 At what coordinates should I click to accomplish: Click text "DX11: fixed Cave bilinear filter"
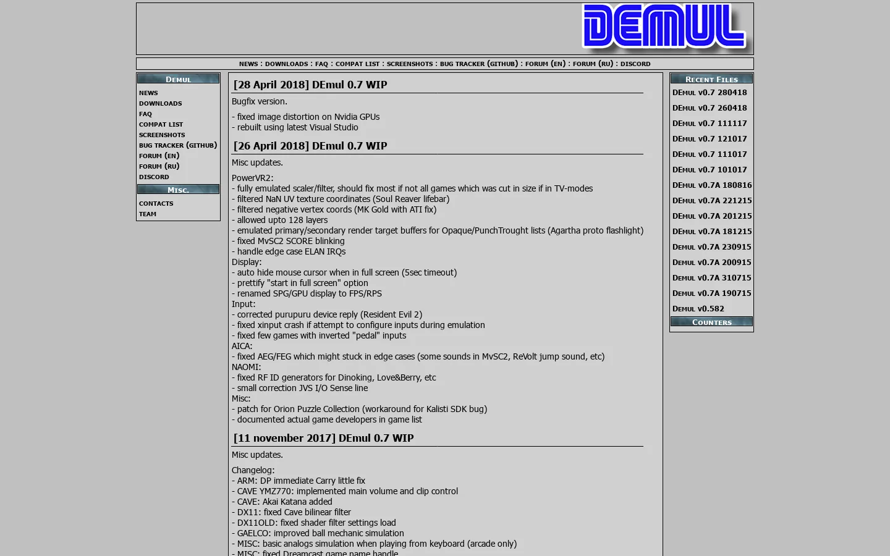(x=294, y=512)
